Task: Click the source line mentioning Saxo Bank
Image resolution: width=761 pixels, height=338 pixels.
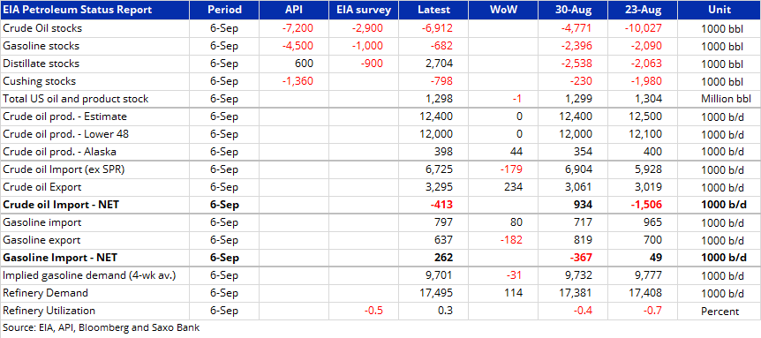Action: (102, 327)
